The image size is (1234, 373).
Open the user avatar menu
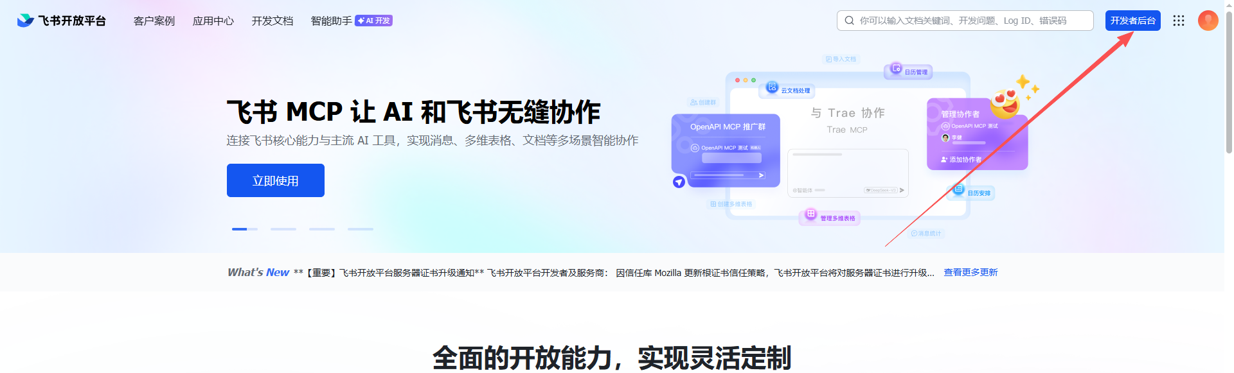pyautogui.click(x=1208, y=21)
